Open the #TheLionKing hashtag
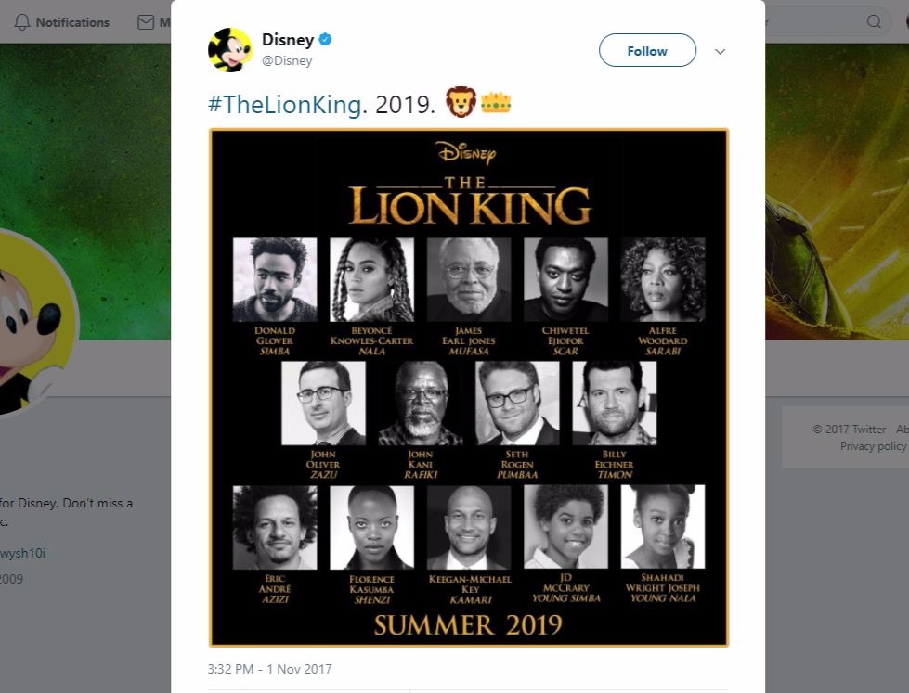The width and height of the screenshot is (909, 693). coord(284,104)
